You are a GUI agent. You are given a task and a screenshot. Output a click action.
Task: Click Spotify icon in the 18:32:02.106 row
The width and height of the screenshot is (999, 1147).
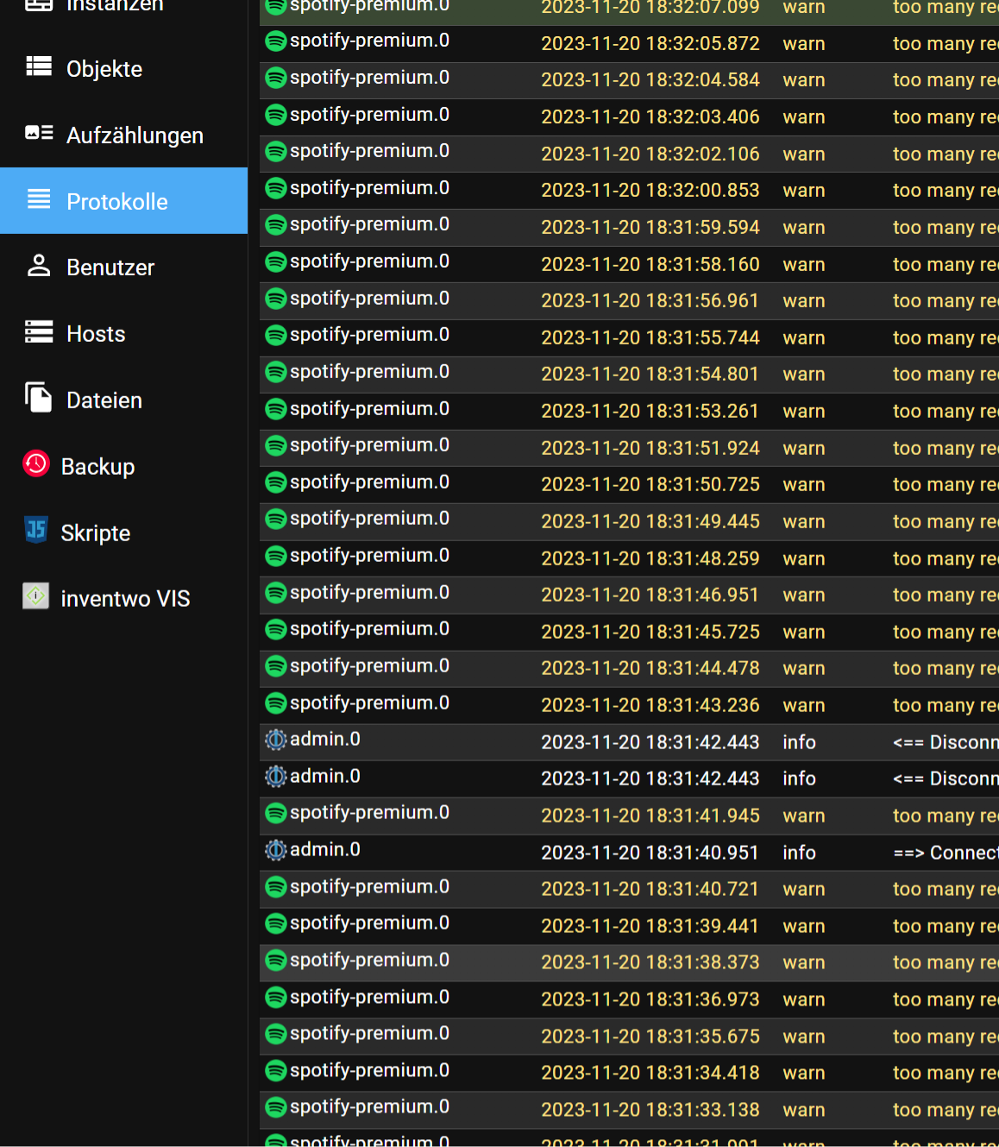point(276,152)
